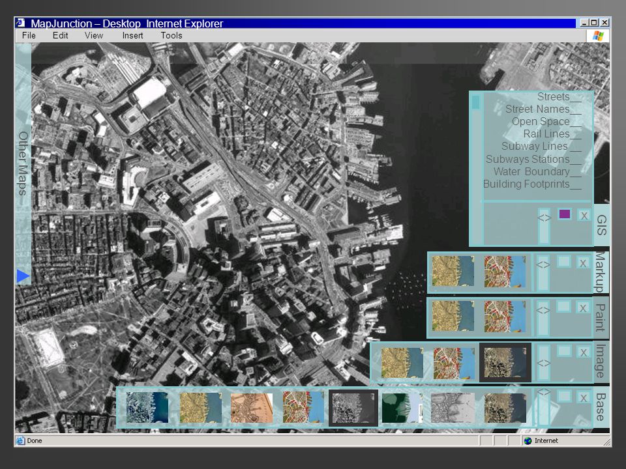Click the pale square swatch in Paint panel

pos(563,306)
